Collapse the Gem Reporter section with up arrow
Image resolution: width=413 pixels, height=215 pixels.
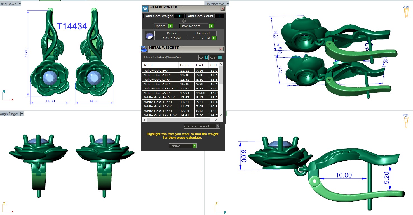point(184,21)
